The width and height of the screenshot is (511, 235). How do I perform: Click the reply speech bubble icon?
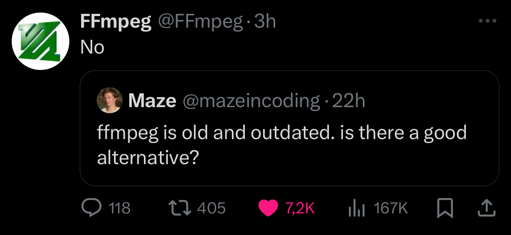click(91, 208)
